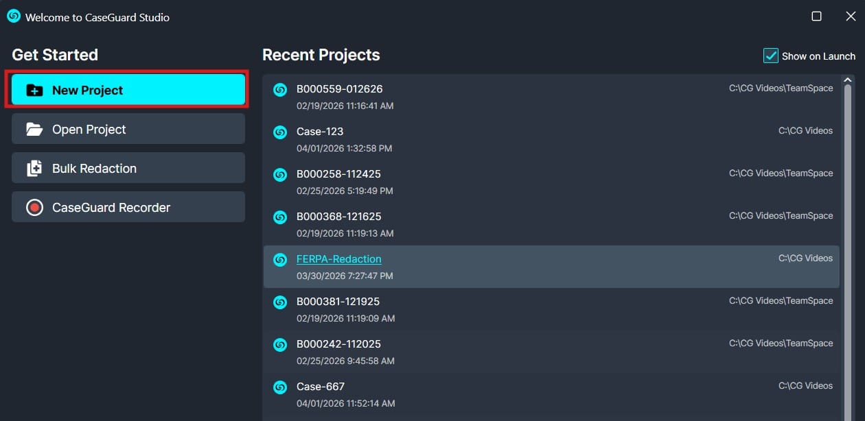865x421 pixels.
Task: Launch CaseGuard Recorder from Get Started
Action: pyautogui.click(x=128, y=207)
